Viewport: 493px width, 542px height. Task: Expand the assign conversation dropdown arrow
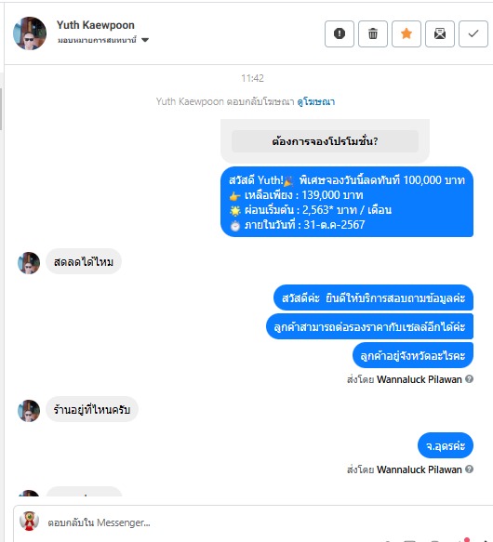pos(145,40)
